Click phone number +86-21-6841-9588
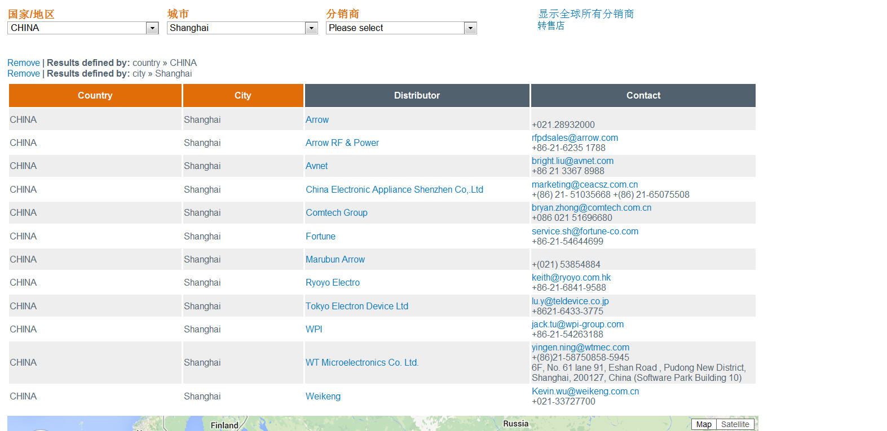 tap(569, 287)
